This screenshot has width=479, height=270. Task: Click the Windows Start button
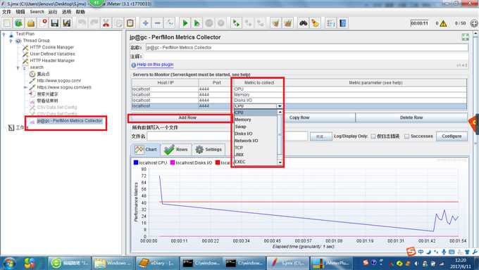9,263
